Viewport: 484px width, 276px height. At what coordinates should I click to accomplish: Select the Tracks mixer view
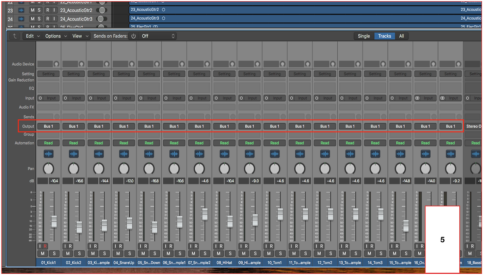[385, 36]
